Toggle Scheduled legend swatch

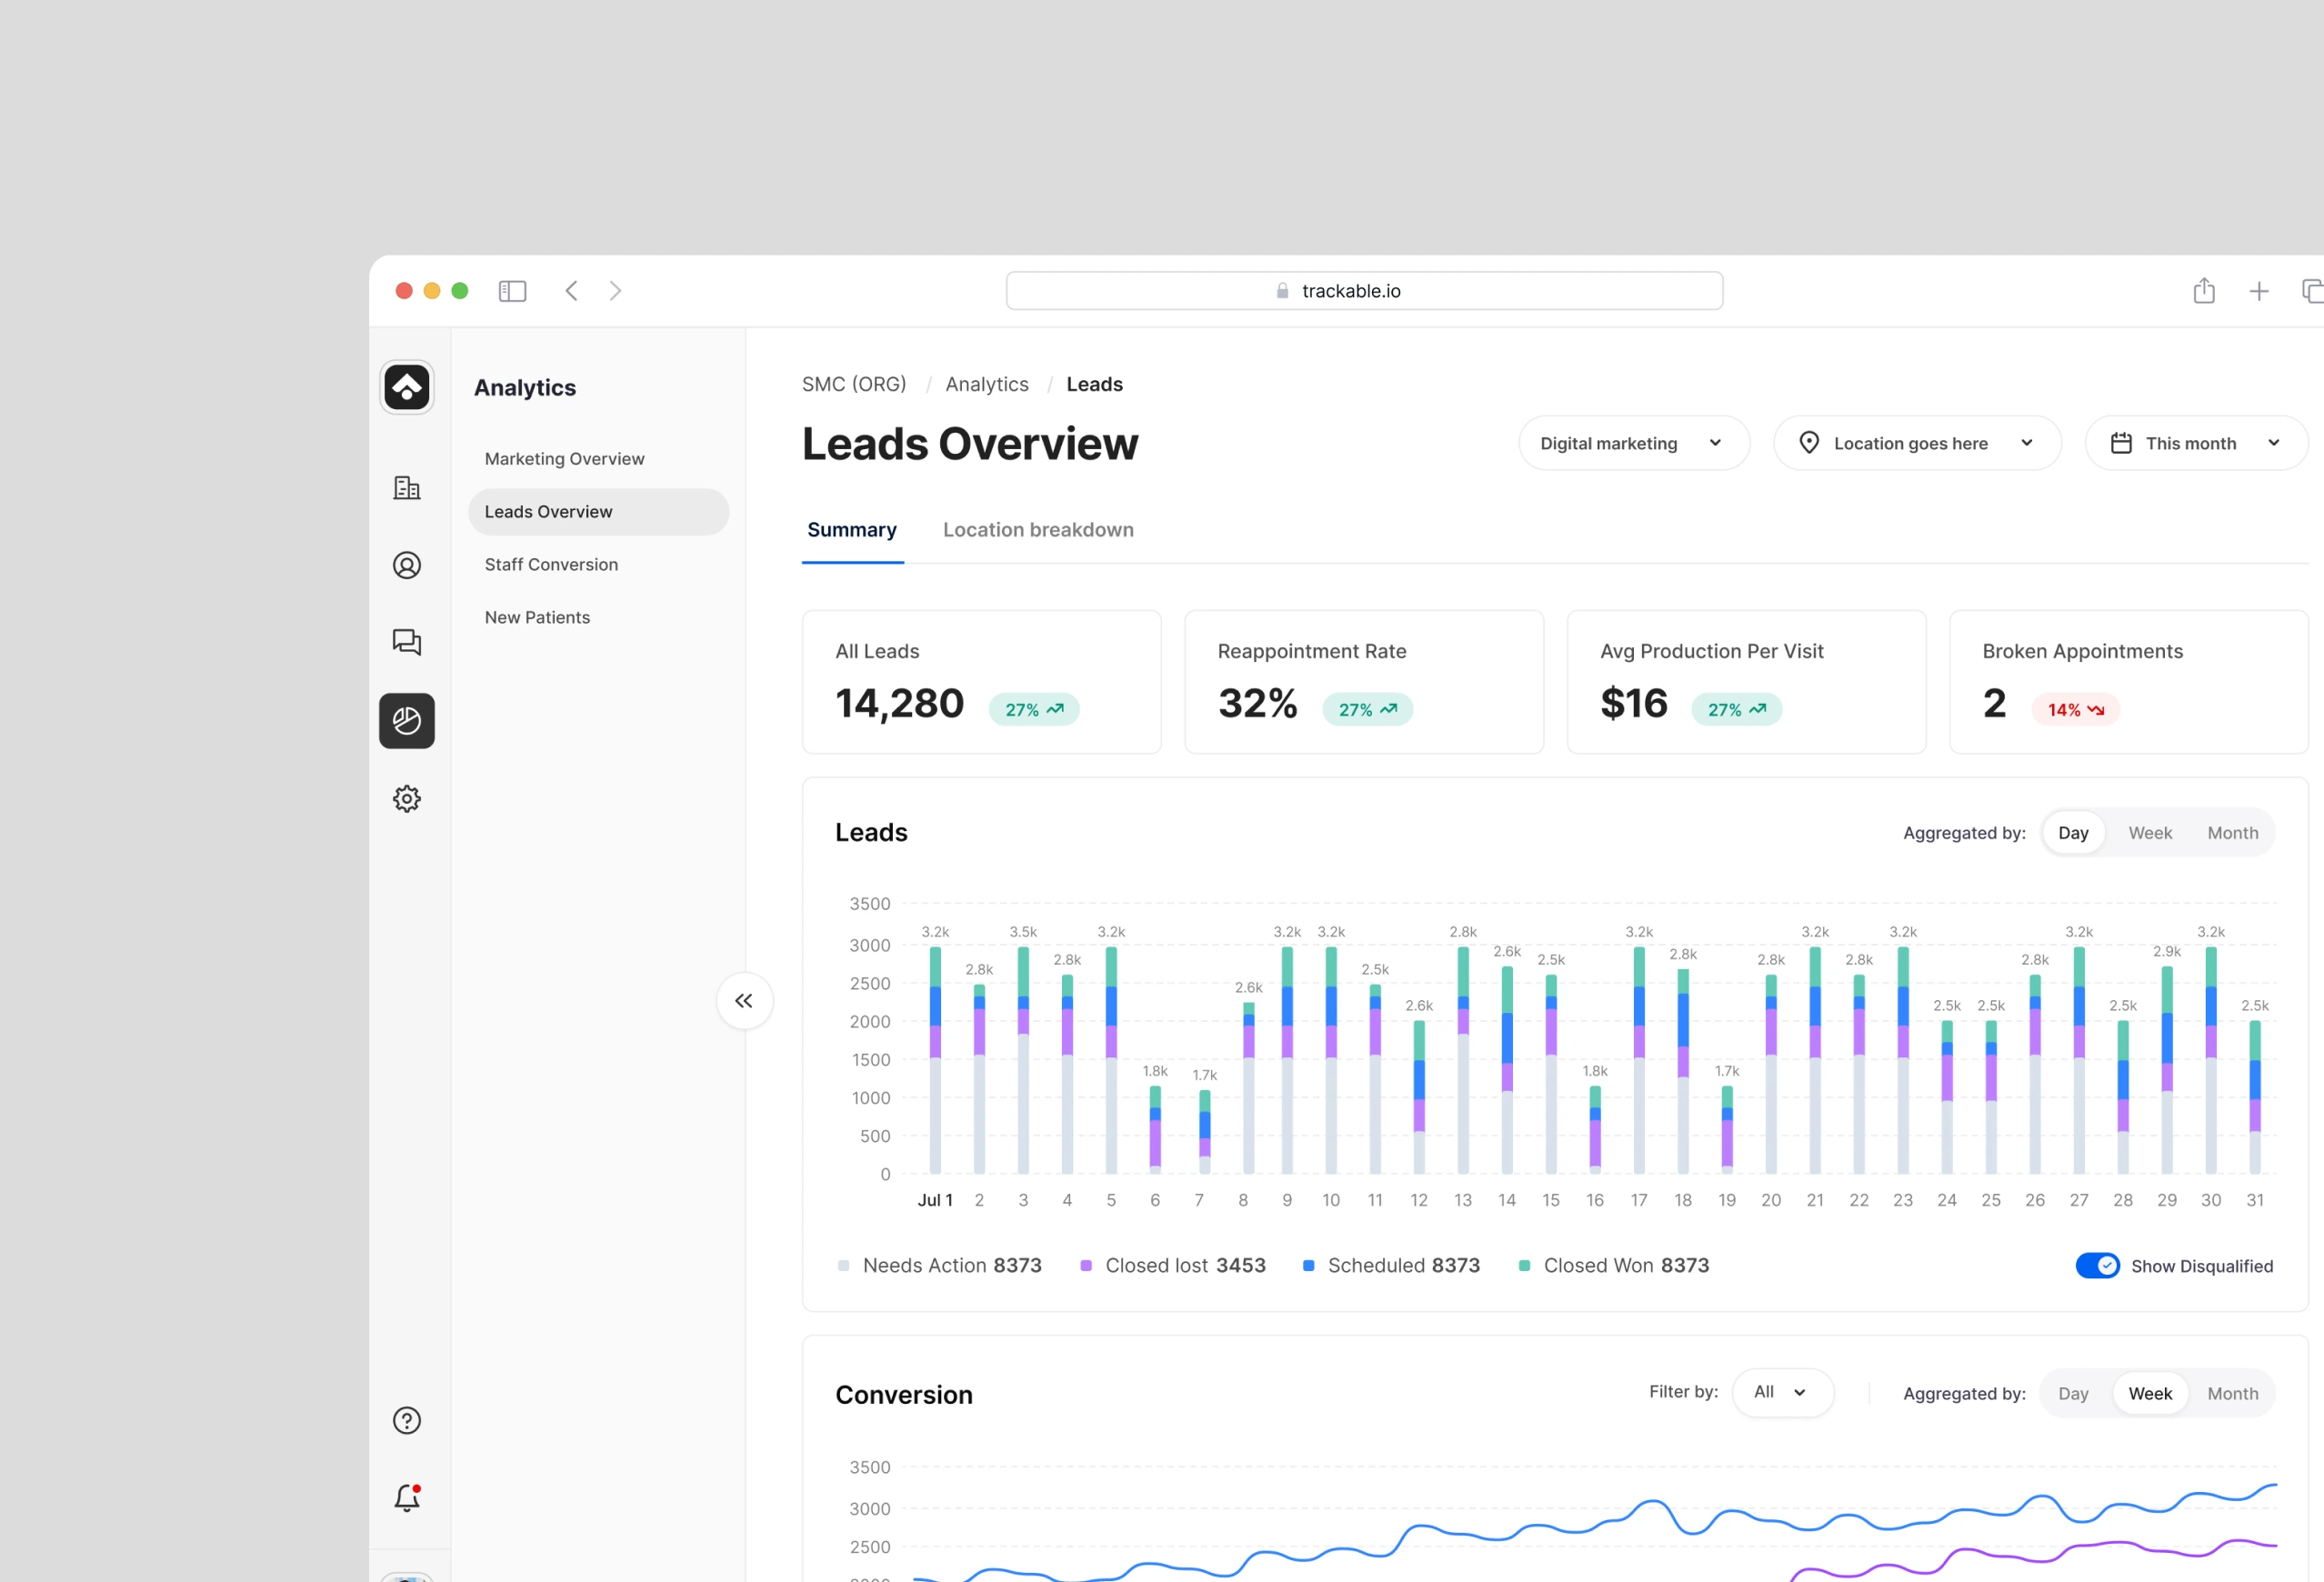(x=1308, y=1266)
